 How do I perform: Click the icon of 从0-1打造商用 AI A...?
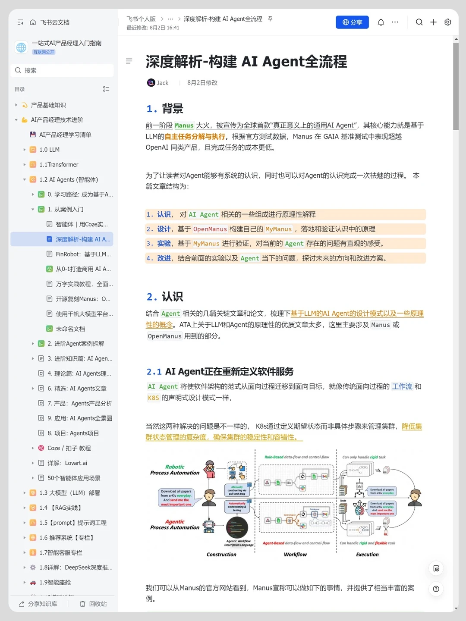click(x=49, y=269)
